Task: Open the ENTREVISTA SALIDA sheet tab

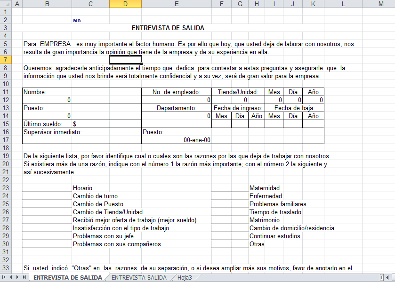Action: click(x=139, y=278)
